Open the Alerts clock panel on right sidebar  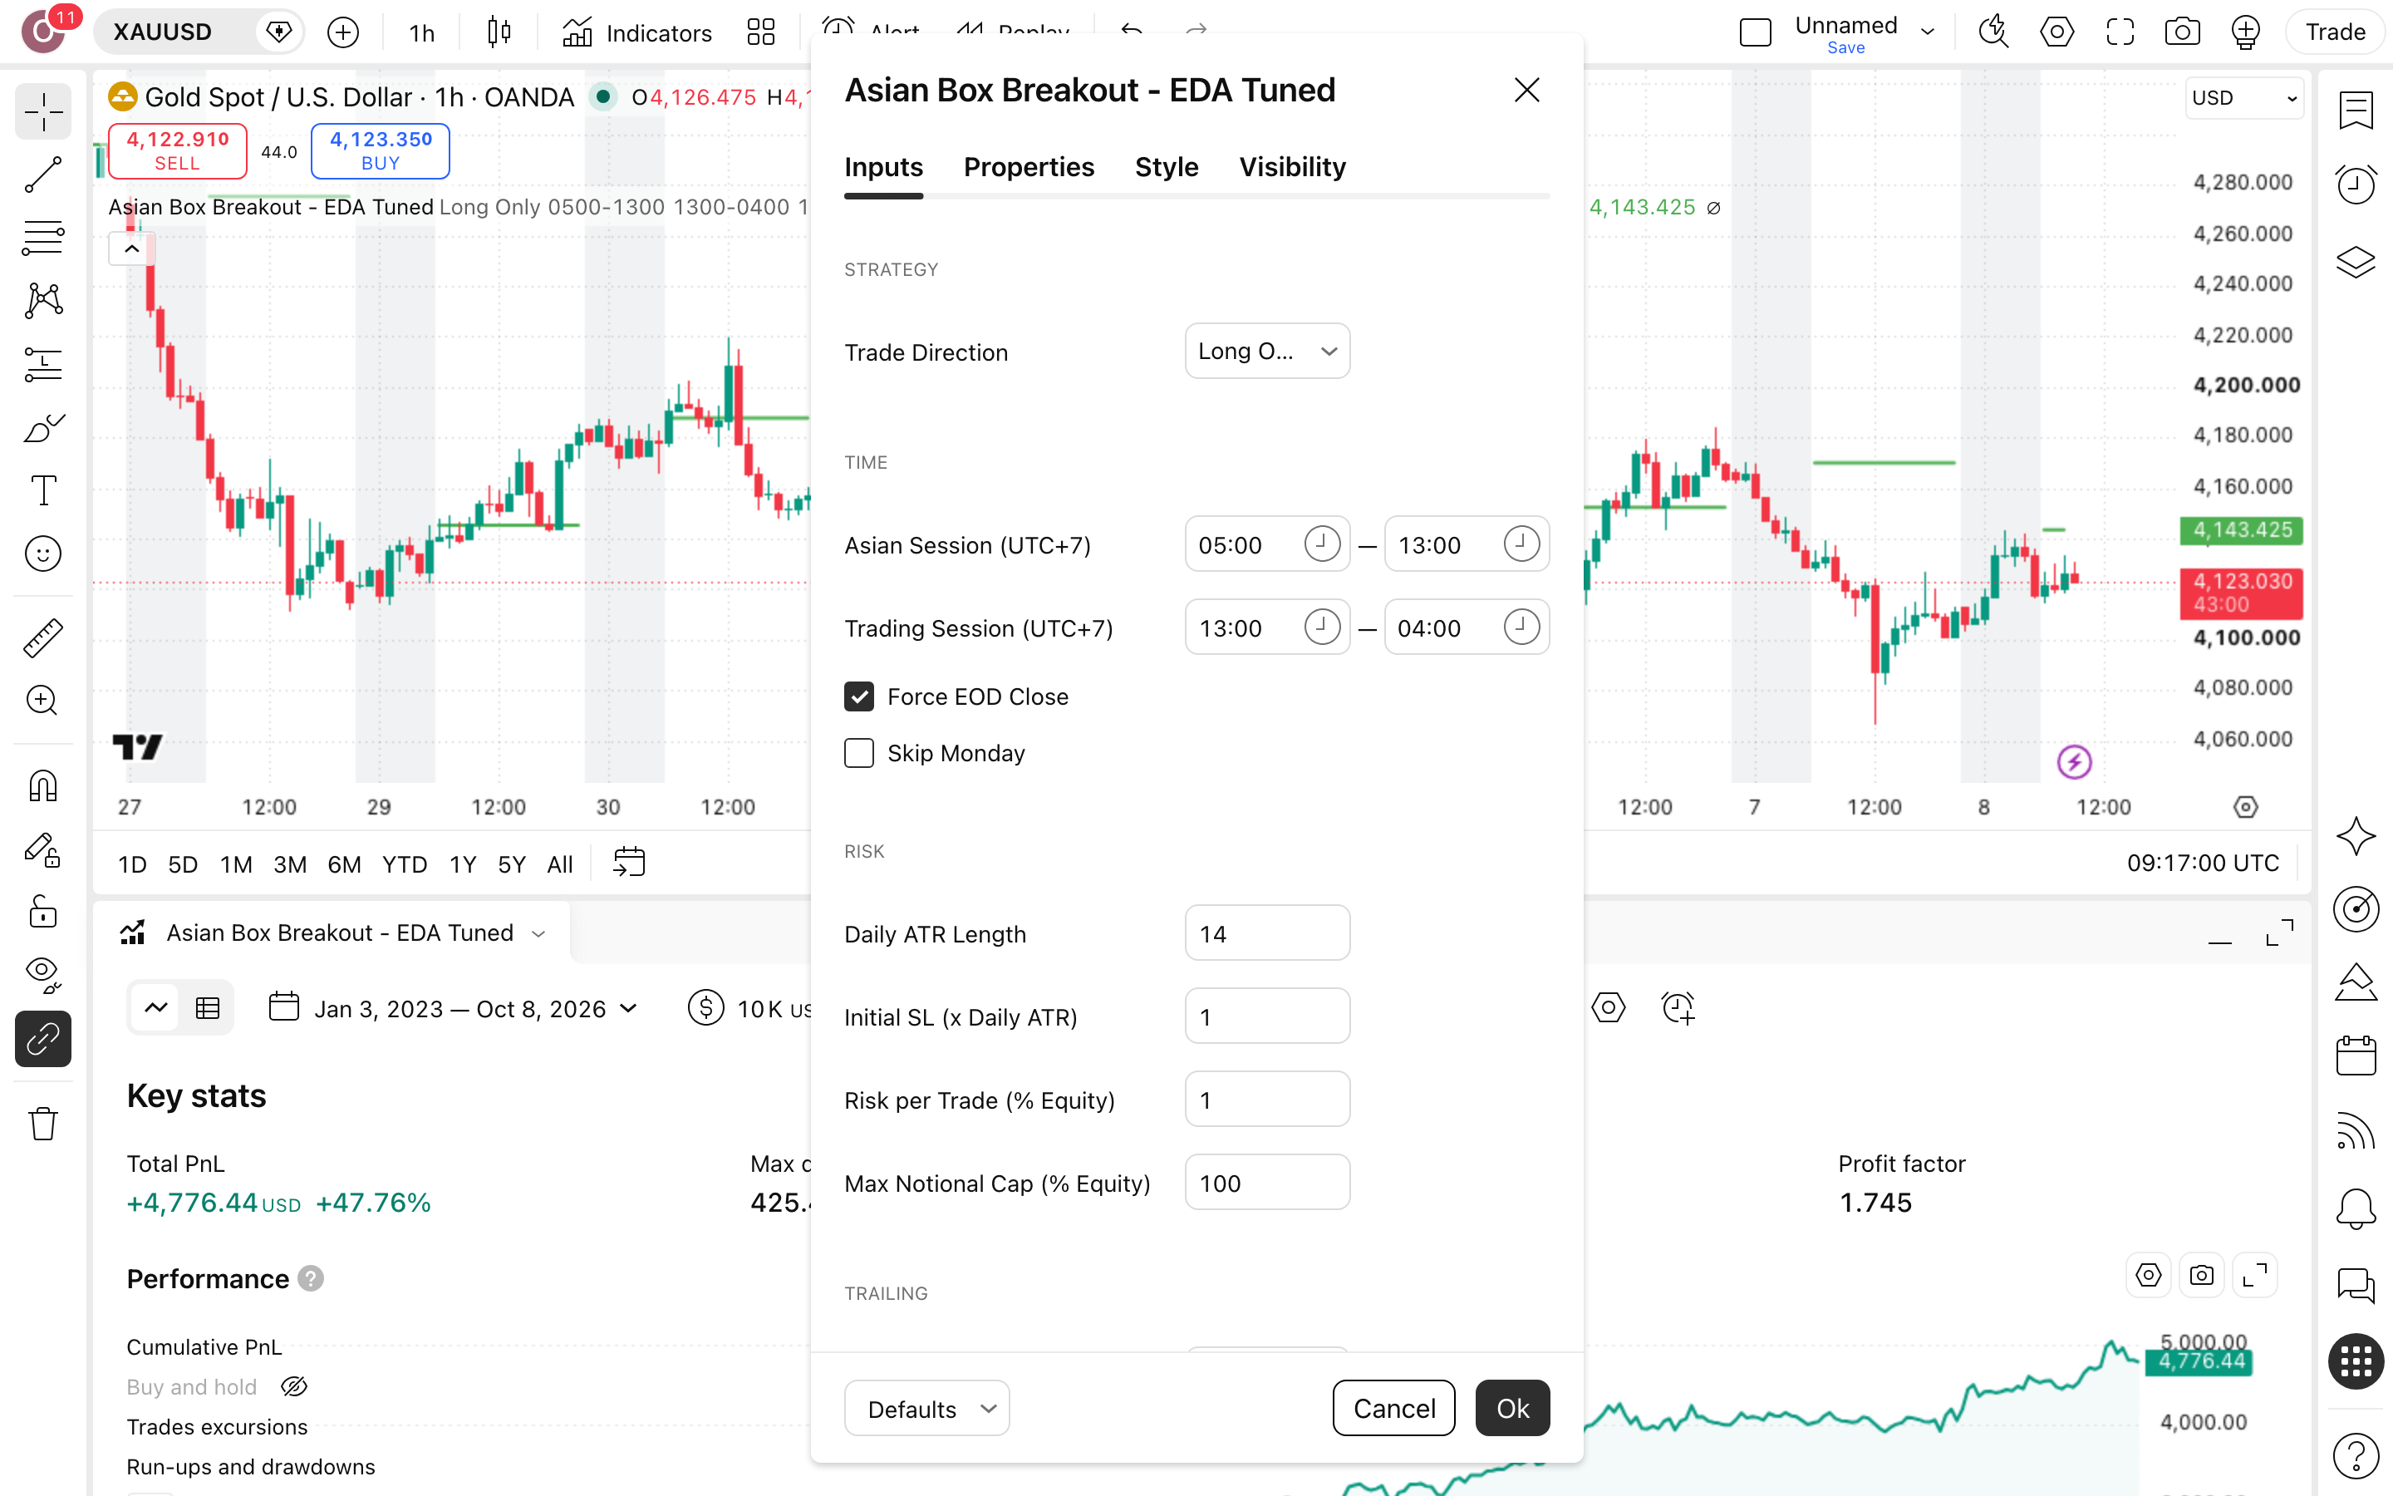(x=2356, y=184)
